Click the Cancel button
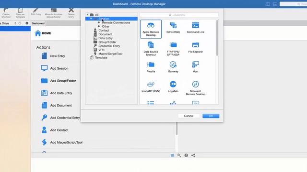This screenshot has height=172, width=307. 189,116
